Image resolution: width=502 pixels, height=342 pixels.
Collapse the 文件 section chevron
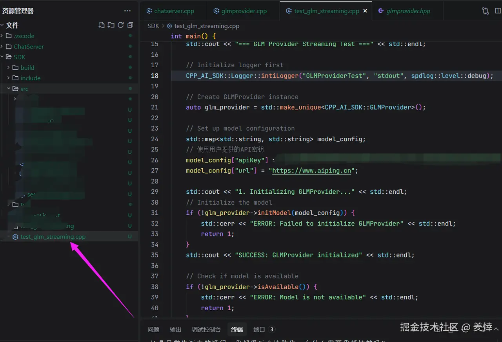(2, 25)
